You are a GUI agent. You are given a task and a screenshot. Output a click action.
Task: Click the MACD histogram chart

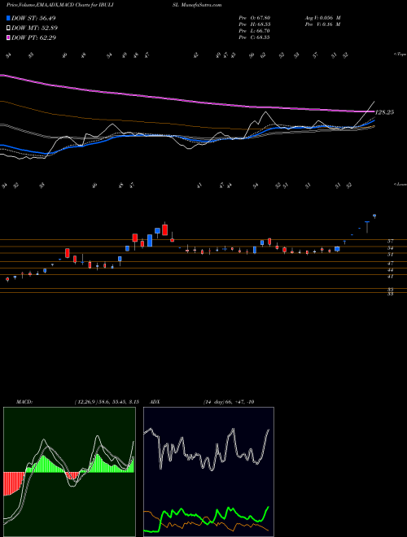click(69, 472)
